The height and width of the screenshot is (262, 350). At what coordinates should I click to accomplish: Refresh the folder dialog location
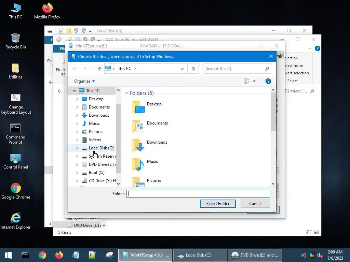(x=193, y=69)
